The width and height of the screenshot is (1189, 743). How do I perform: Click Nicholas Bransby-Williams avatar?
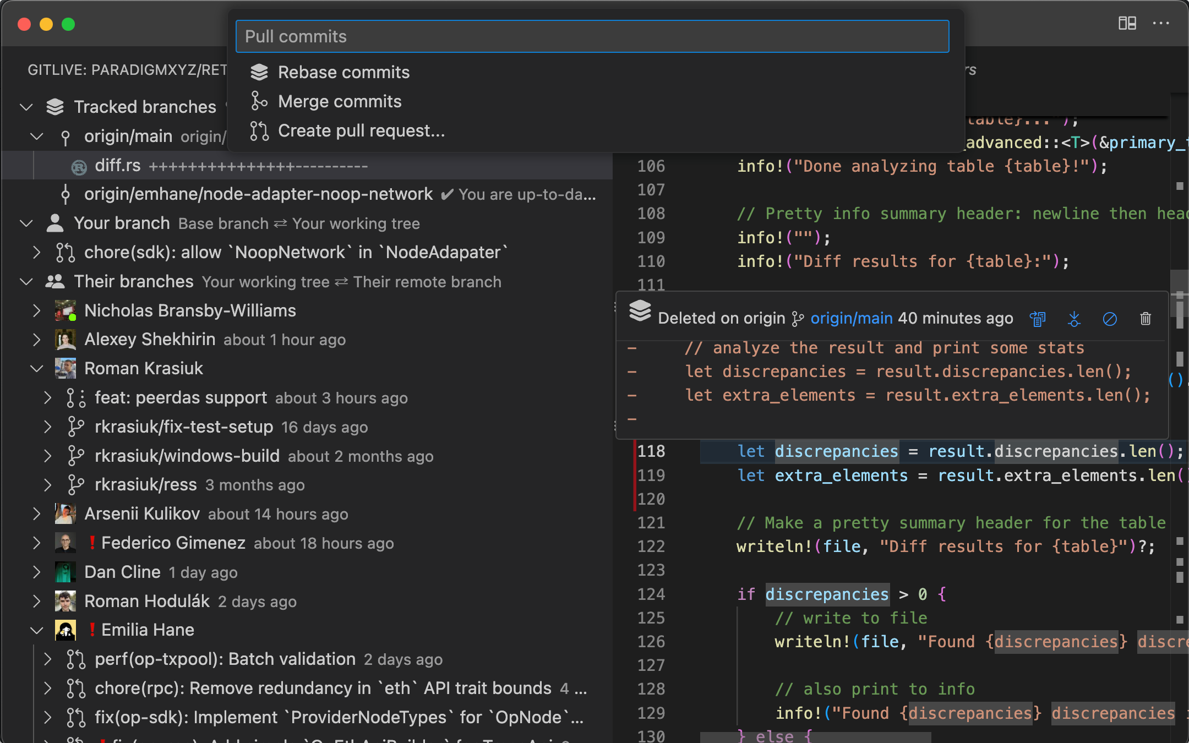[x=66, y=310]
